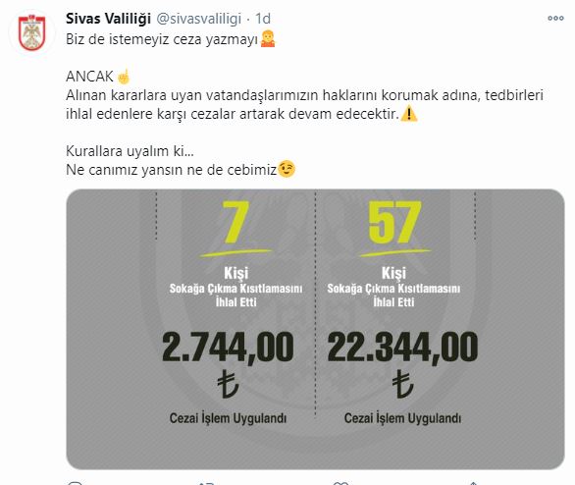The width and height of the screenshot is (575, 485).
Task: Click the lira symbol under 22.344,00
Action: pyautogui.click(x=402, y=384)
